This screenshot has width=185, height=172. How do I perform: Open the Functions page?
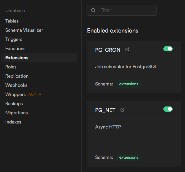[x=15, y=49]
